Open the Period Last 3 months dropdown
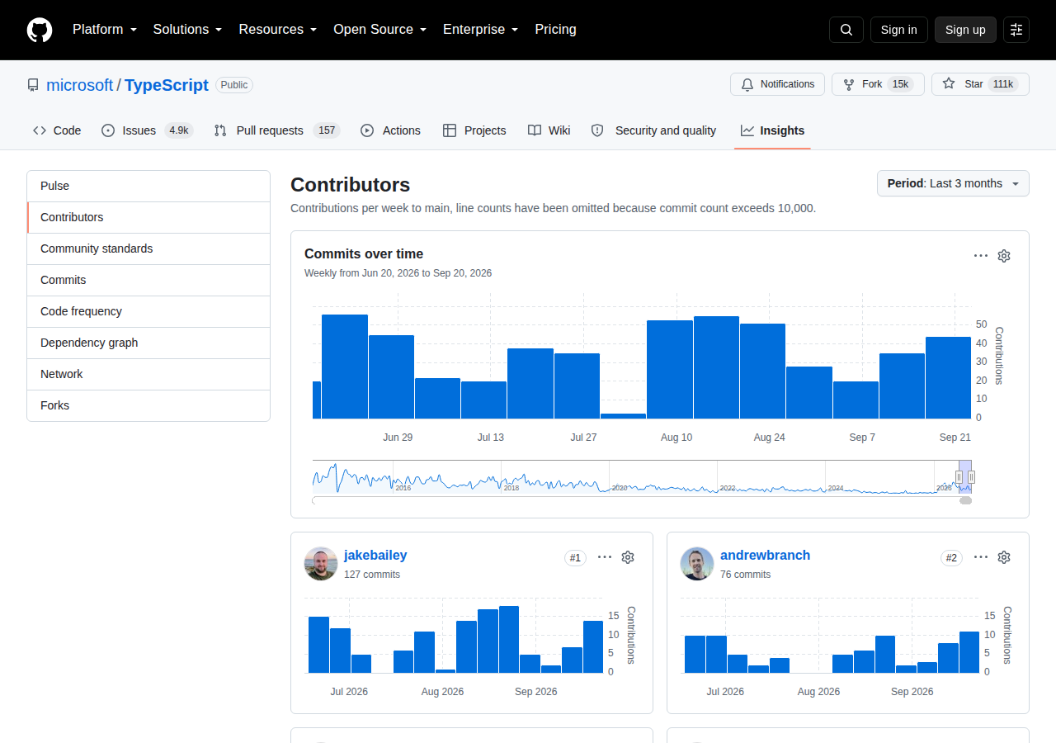The width and height of the screenshot is (1056, 743). click(953, 183)
